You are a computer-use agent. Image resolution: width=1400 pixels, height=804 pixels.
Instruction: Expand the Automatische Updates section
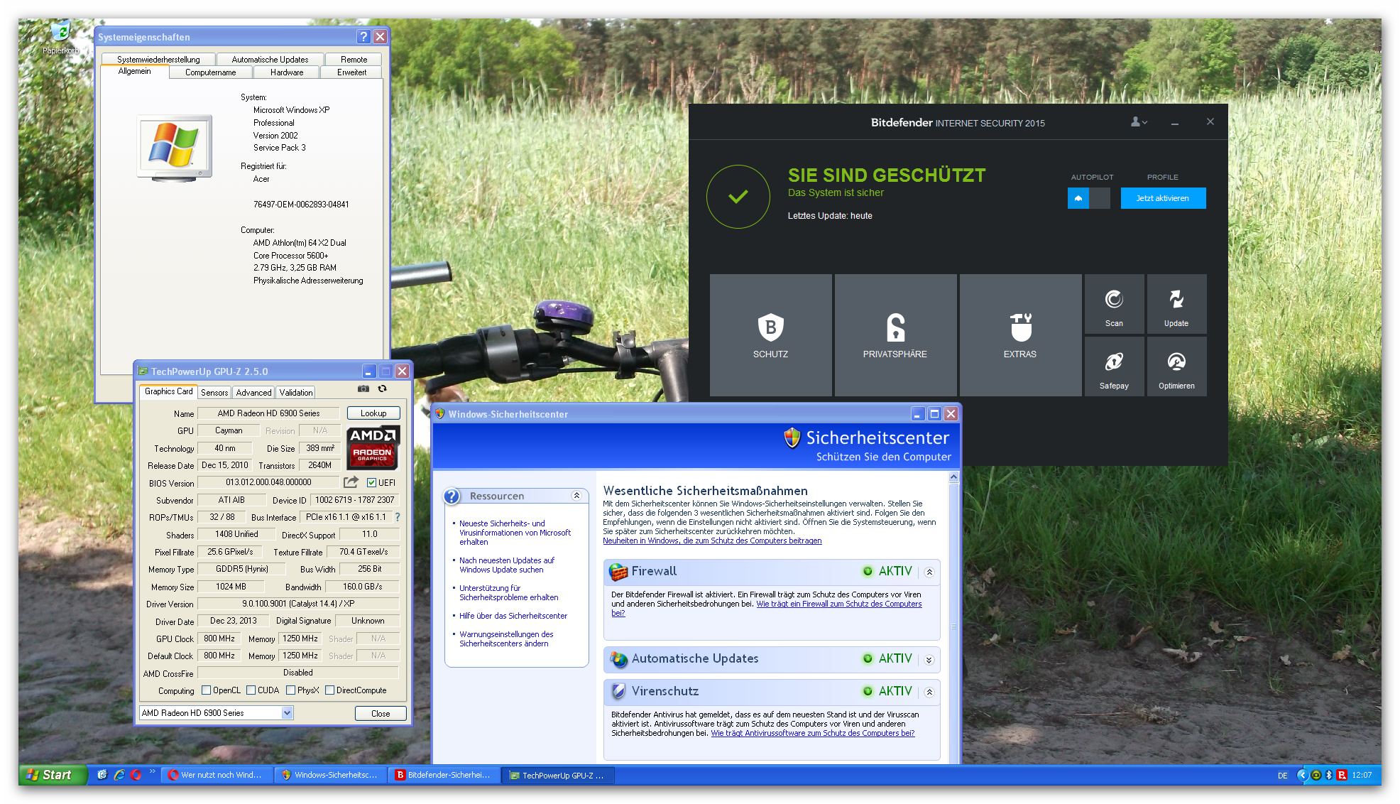click(x=929, y=660)
